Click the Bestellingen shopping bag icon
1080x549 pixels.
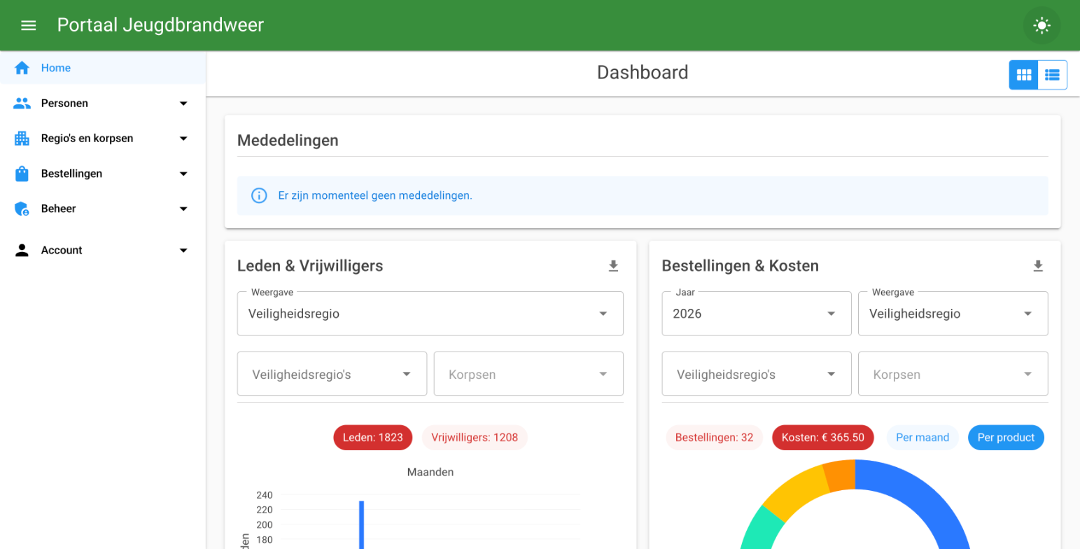(22, 174)
